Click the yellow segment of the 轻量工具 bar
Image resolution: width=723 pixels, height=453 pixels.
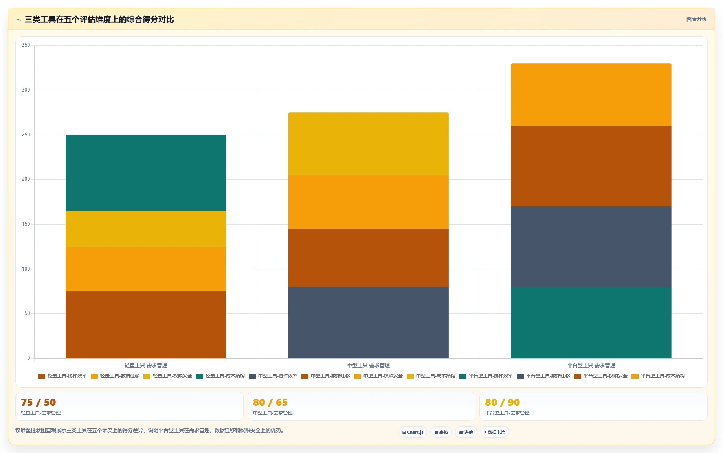point(146,229)
